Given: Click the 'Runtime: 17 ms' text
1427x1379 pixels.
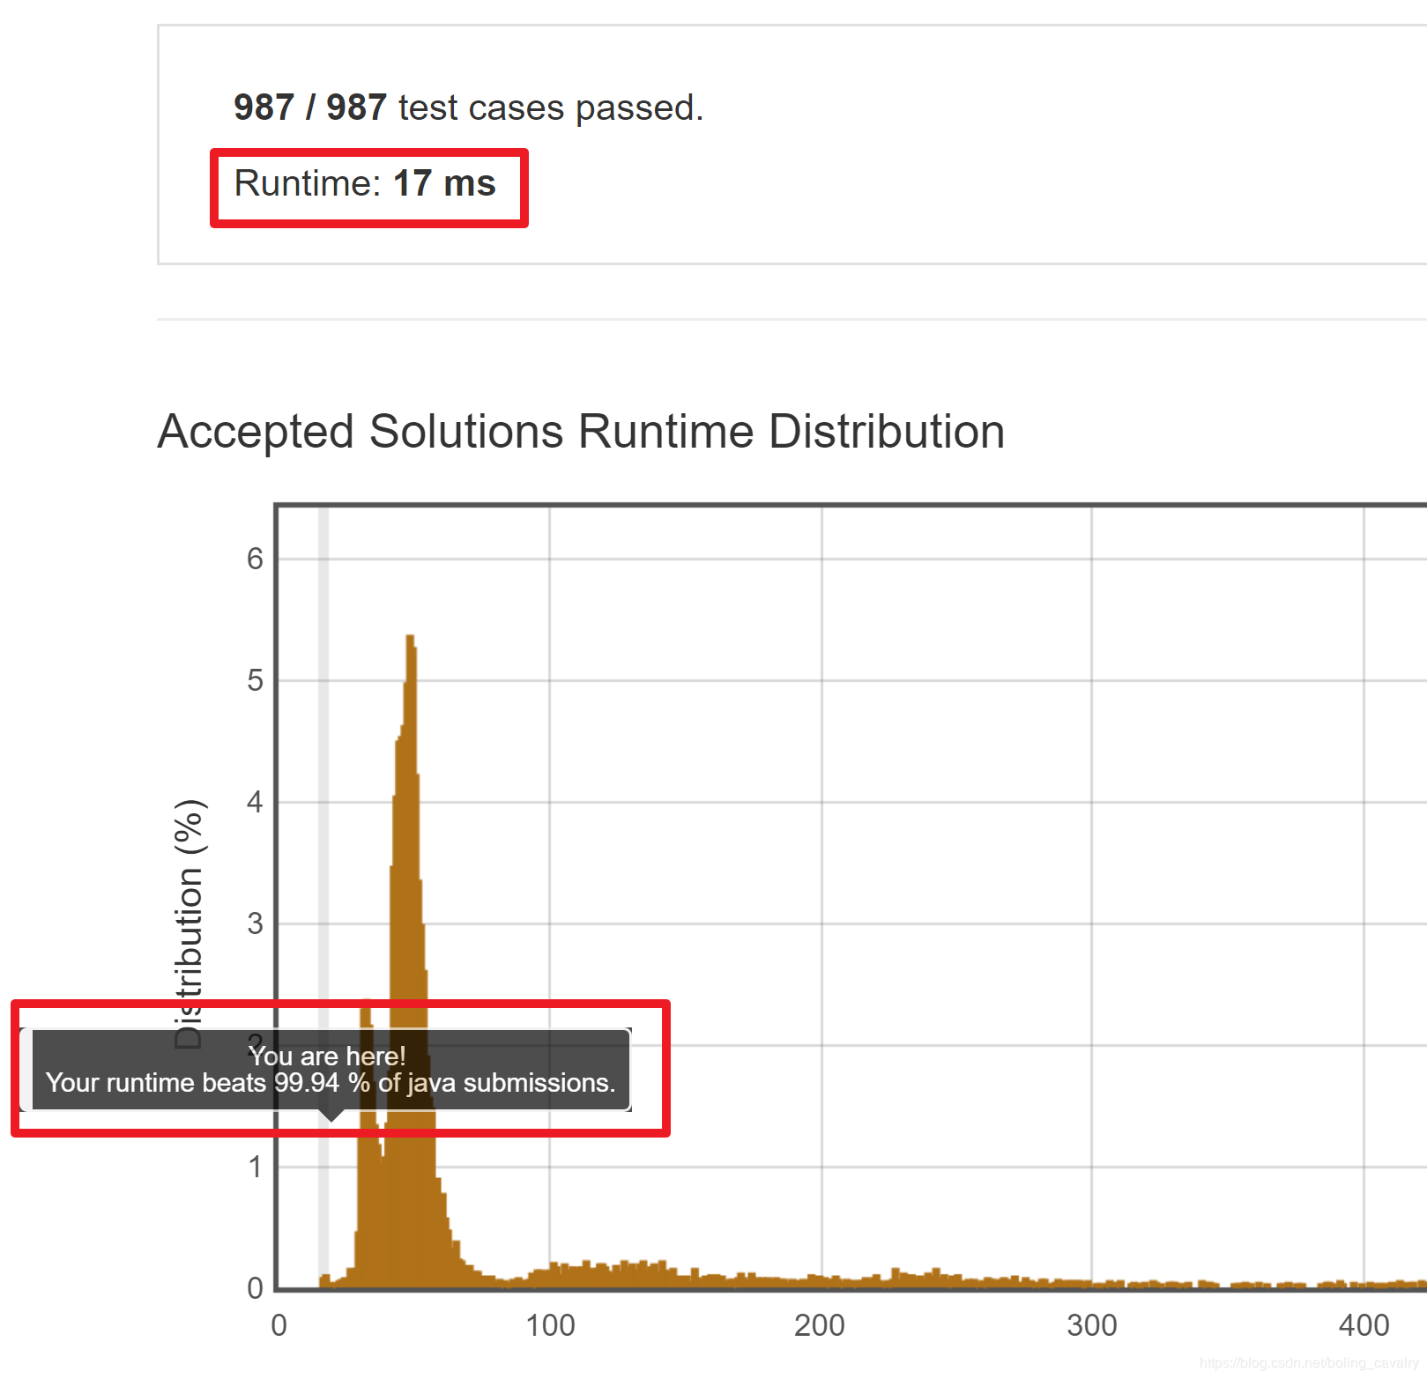Looking at the screenshot, I should 365,184.
